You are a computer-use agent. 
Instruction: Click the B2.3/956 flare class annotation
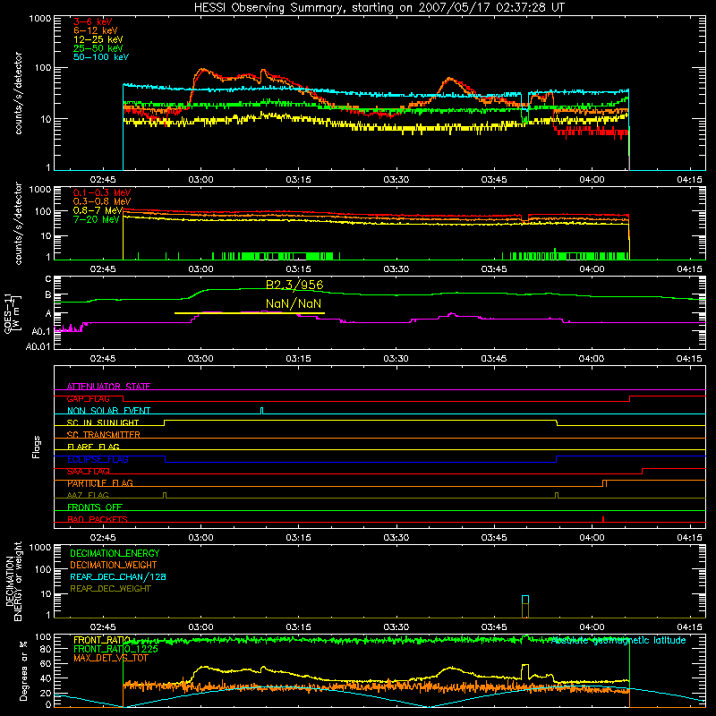[x=294, y=285]
